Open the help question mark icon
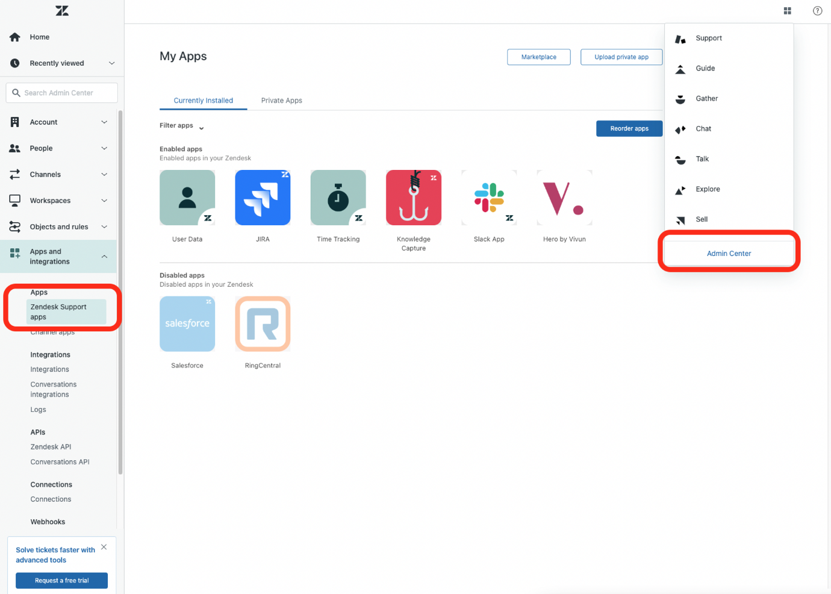 [817, 11]
